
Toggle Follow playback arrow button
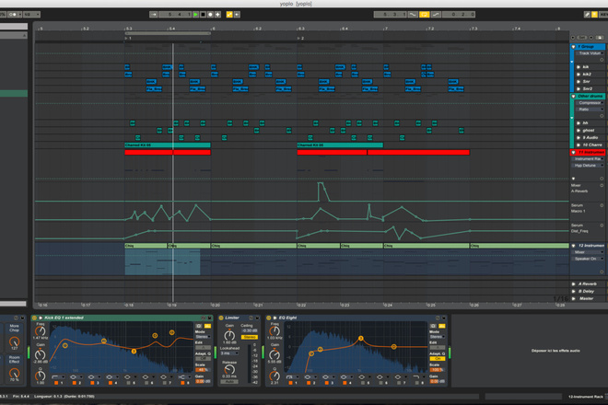coord(154,15)
